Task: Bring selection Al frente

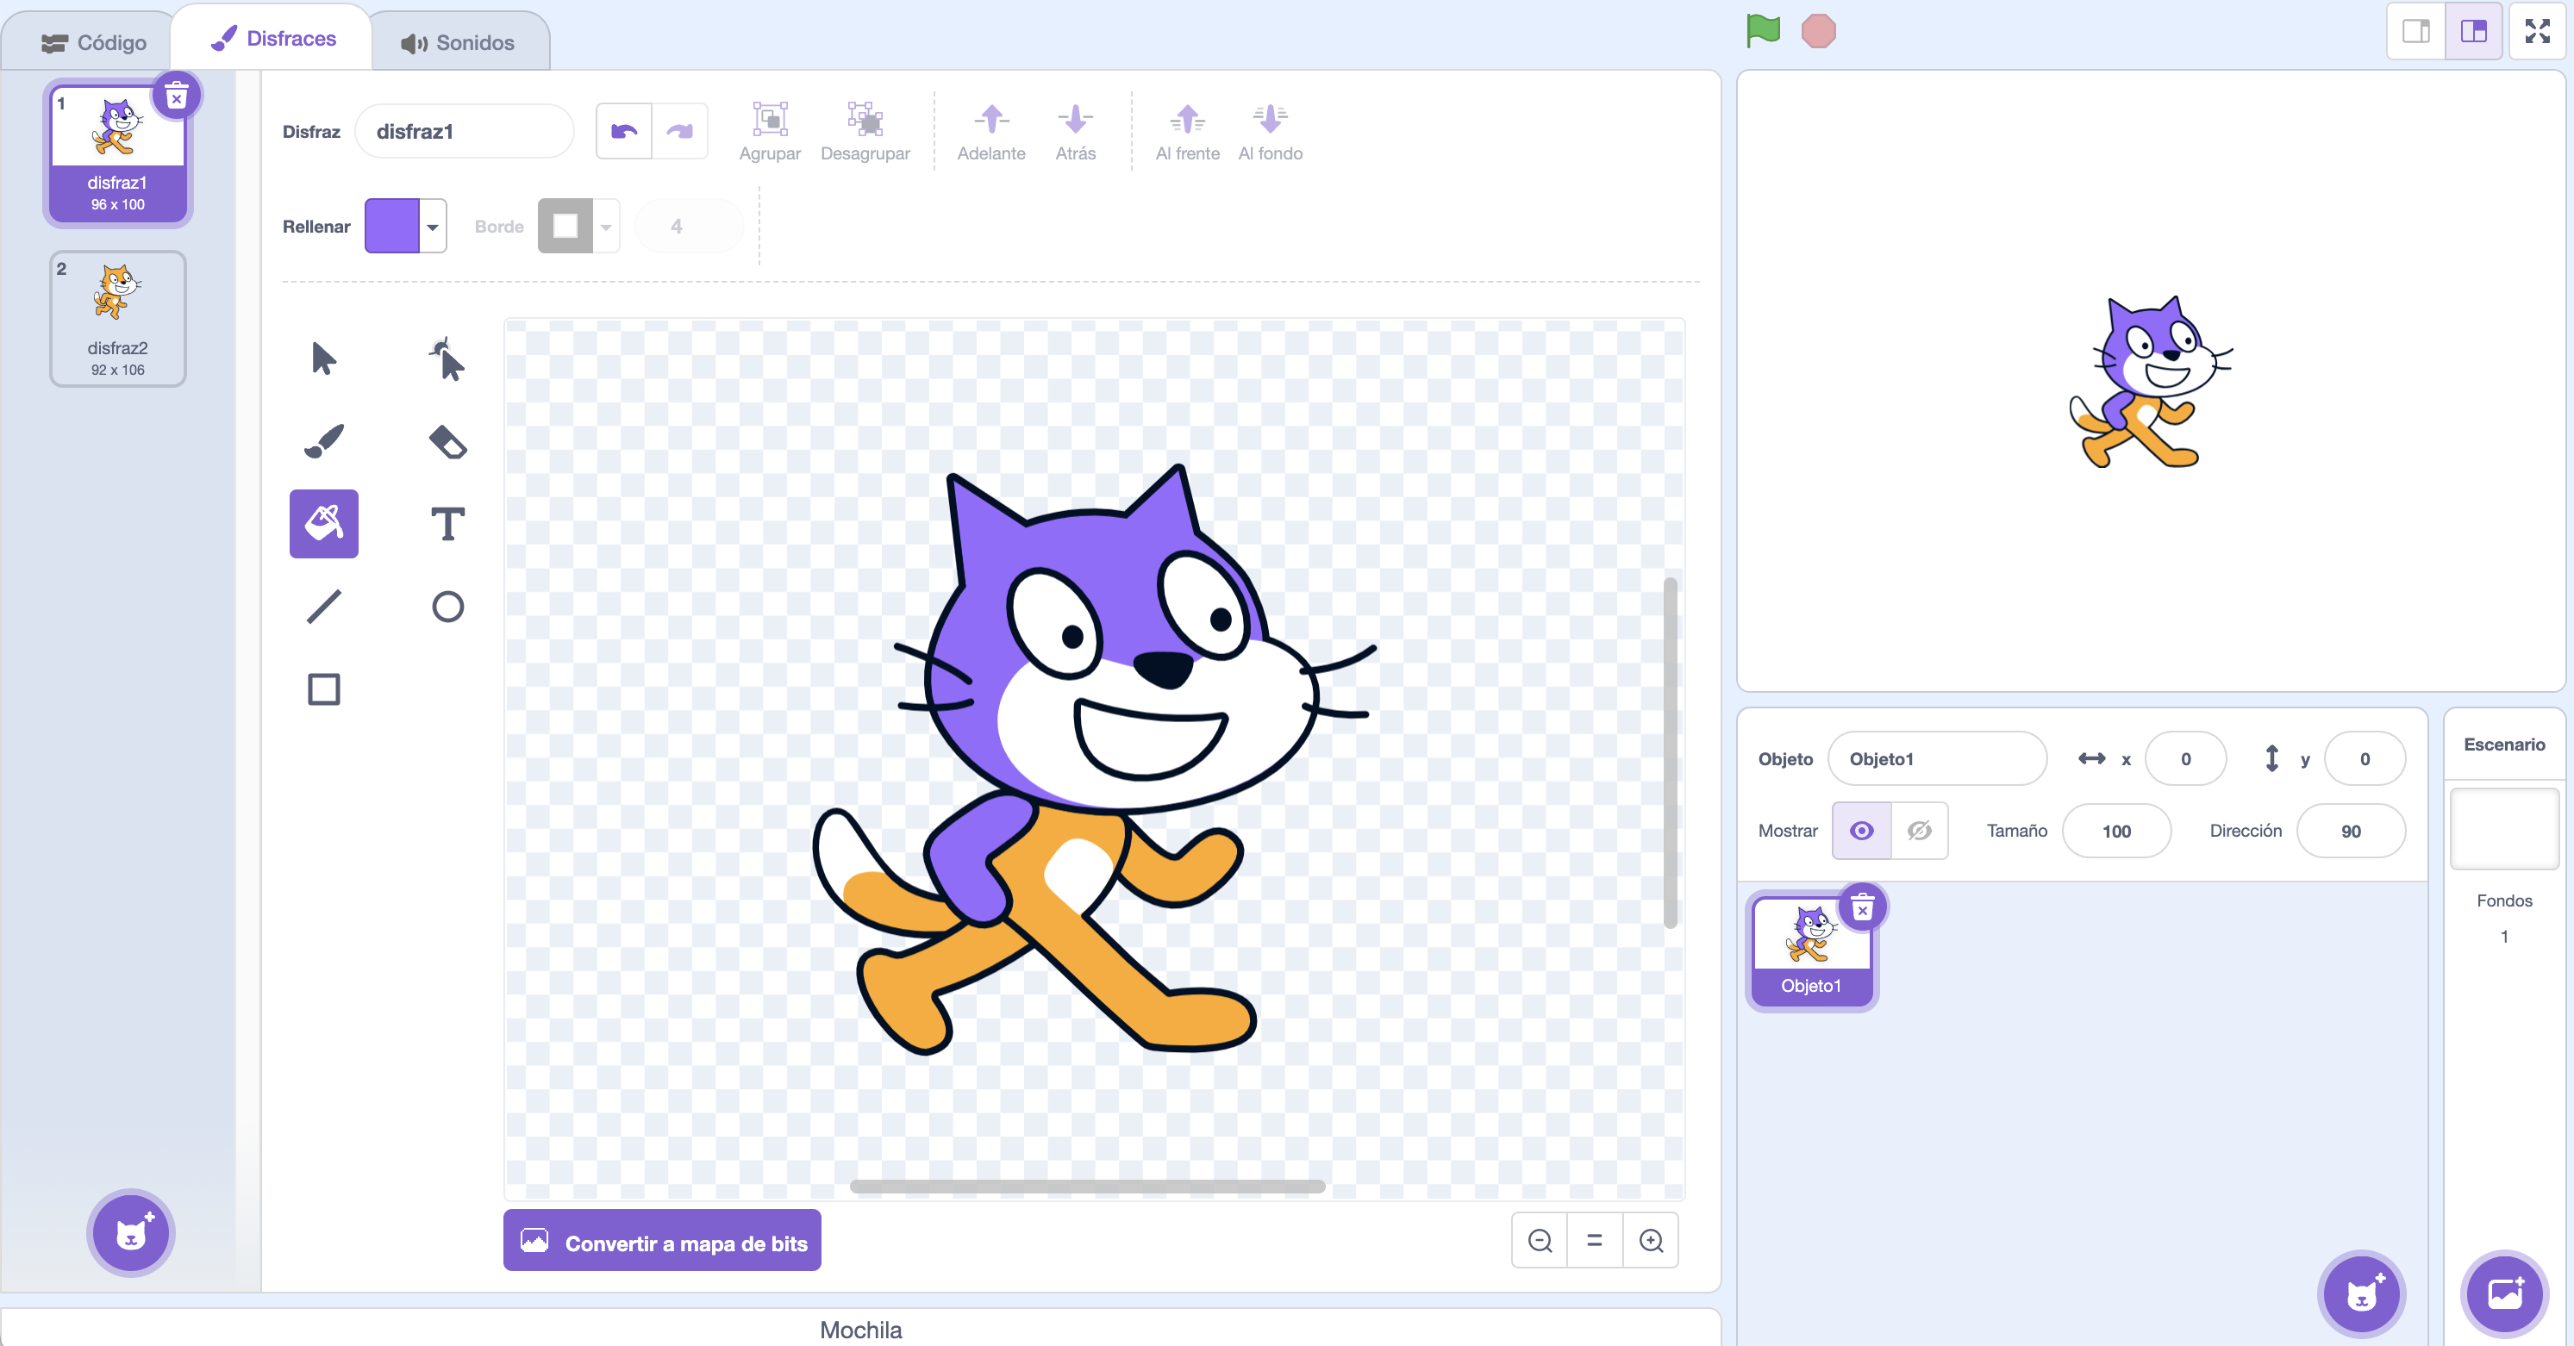Action: [x=1187, y=131]
